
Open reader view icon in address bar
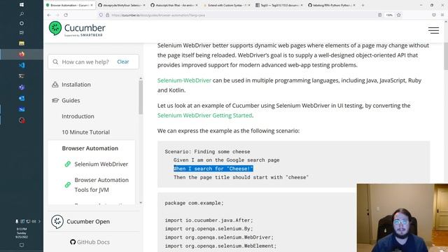379,15
